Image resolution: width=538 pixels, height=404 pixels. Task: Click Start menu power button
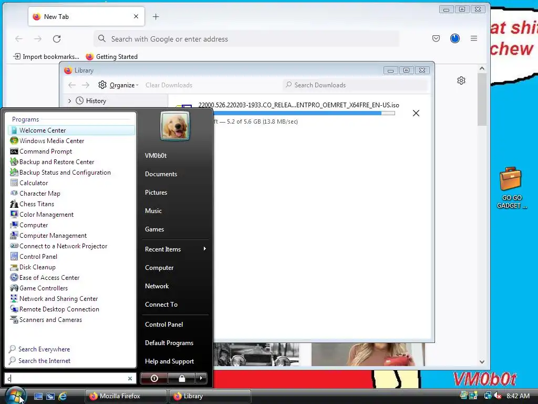(154, 378)
